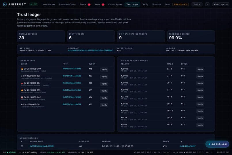Toggle the theme icon button
Viewport: 232px width, 155px height.
coord(207,4)
